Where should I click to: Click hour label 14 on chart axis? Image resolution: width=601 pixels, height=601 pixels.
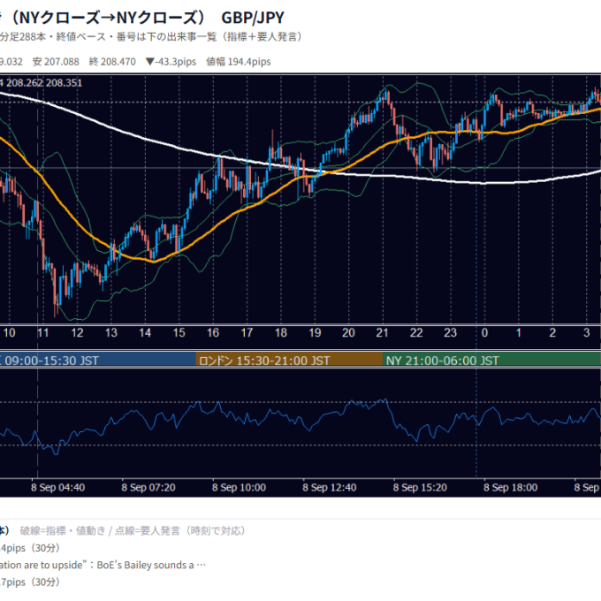(x=145, y=332)
